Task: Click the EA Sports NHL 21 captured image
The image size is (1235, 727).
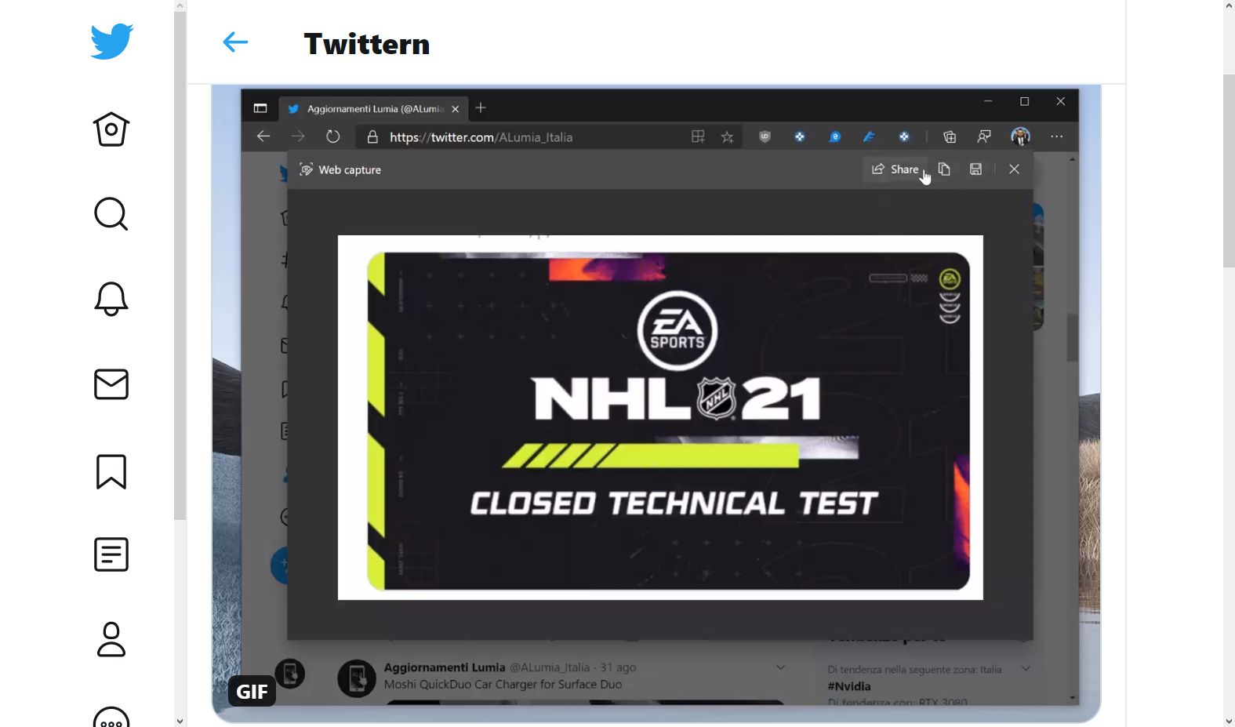Action: pos(660,417)
